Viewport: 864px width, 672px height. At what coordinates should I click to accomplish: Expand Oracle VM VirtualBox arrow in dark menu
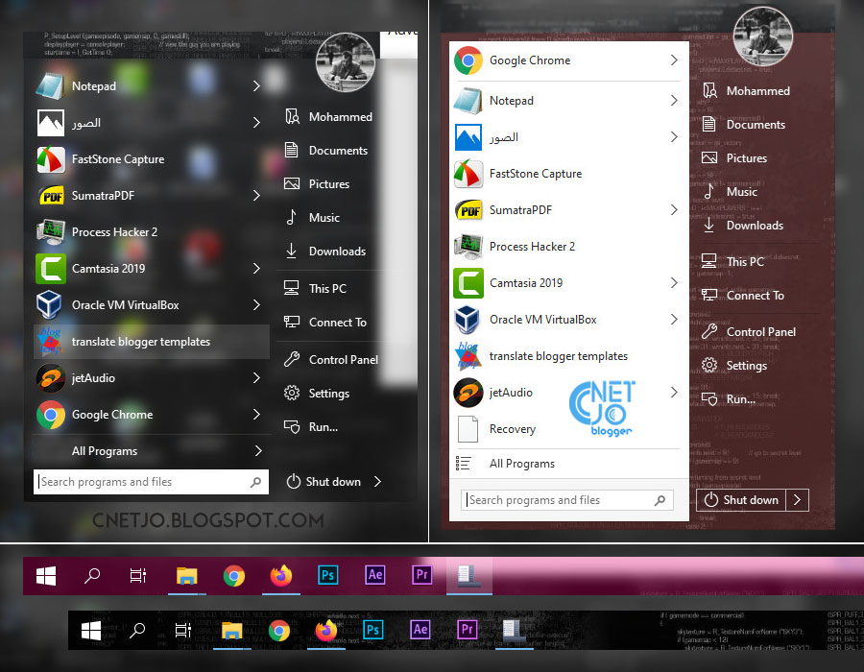256,304
